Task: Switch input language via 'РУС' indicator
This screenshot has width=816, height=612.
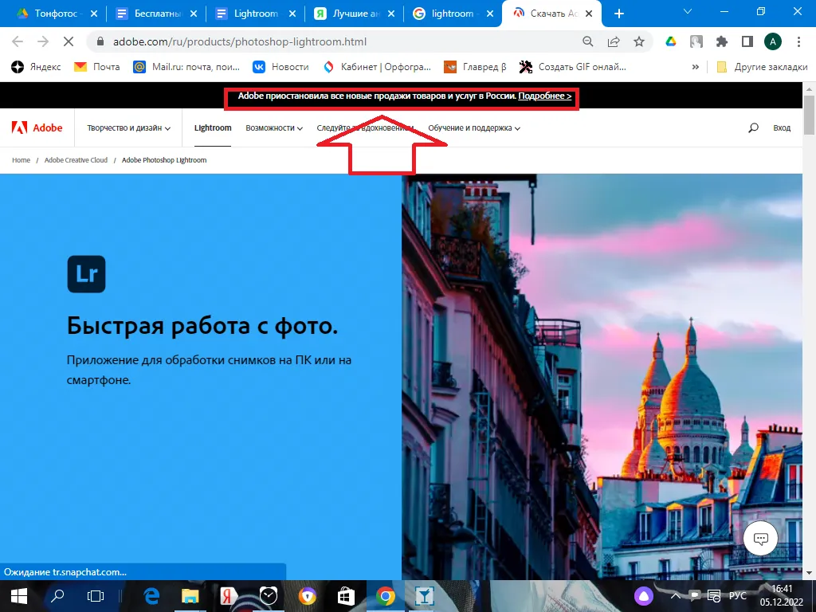Action: [x=738, y=596]
